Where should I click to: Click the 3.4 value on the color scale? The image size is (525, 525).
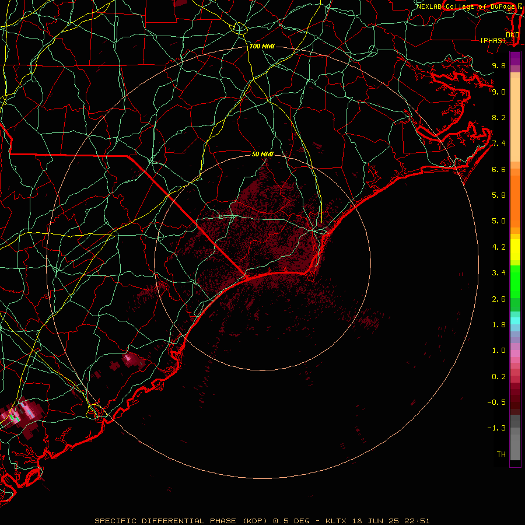point(499,273)
